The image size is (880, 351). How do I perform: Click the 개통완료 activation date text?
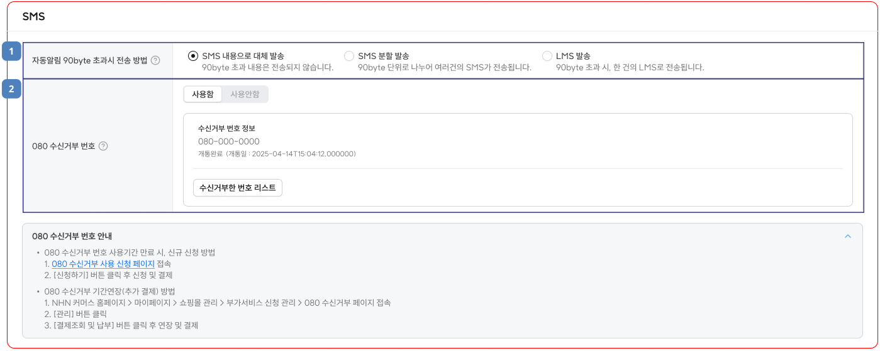tap(277, 153)
